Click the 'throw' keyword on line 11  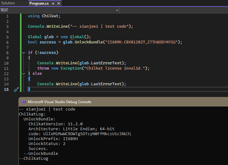click(43, 68)
